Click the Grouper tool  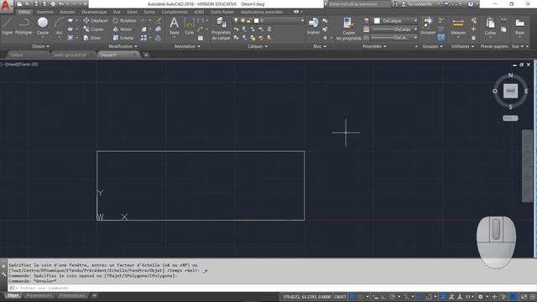point(428,26)
